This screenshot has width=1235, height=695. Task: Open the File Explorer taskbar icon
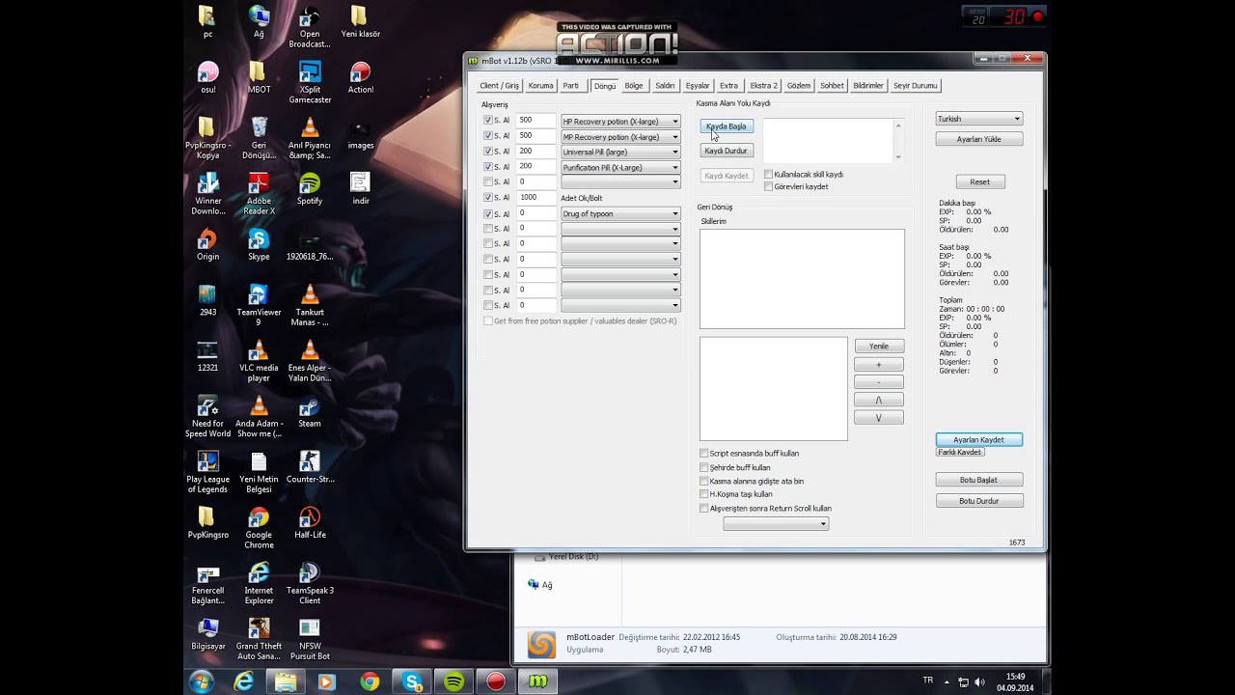pos(286,681)
